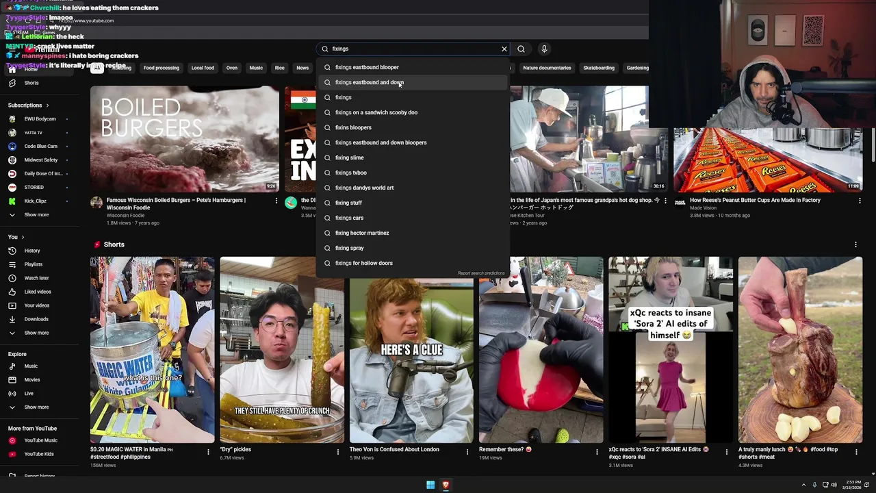876x493 pixels.
Task: Expand You section header
Action: pos(16,237)
